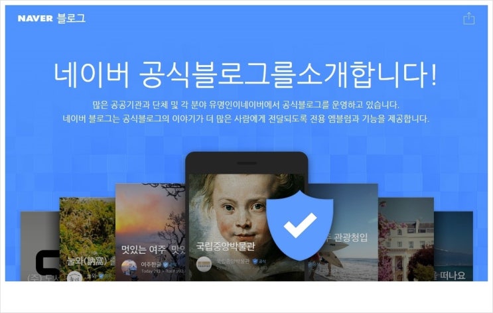Click the share icon in top-right corner
493x313 pixels.
pyautogui.click(x=469, y=18)
